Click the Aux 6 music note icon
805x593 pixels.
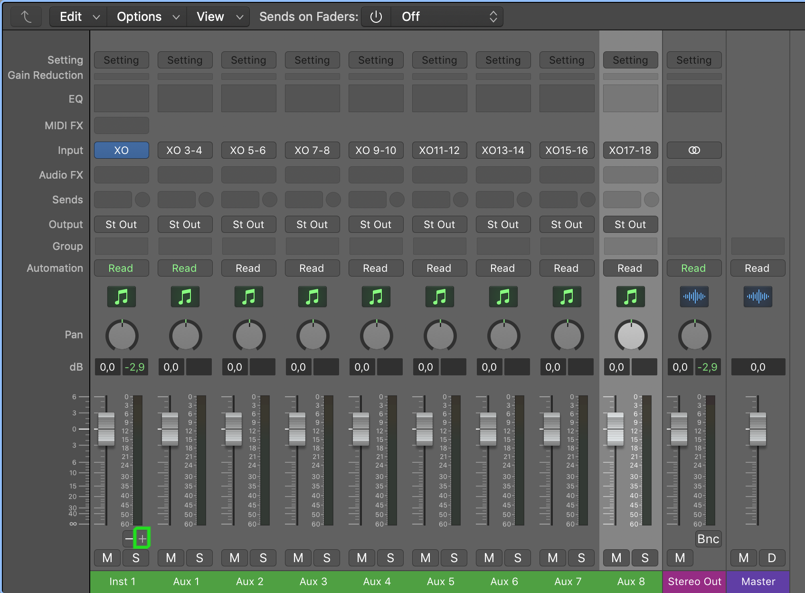(x=503, y=296)
